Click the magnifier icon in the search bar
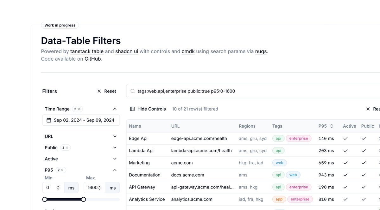The image size is (380, 210). 133,91
